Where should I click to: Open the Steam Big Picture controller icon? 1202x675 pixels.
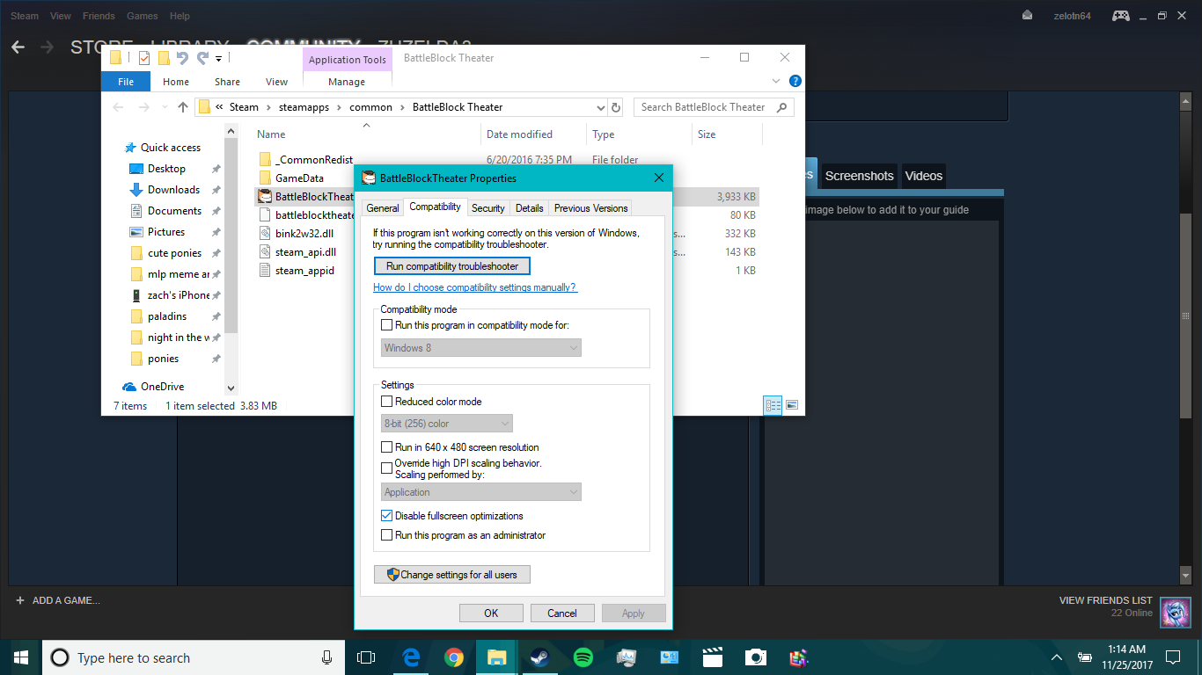1120,16
